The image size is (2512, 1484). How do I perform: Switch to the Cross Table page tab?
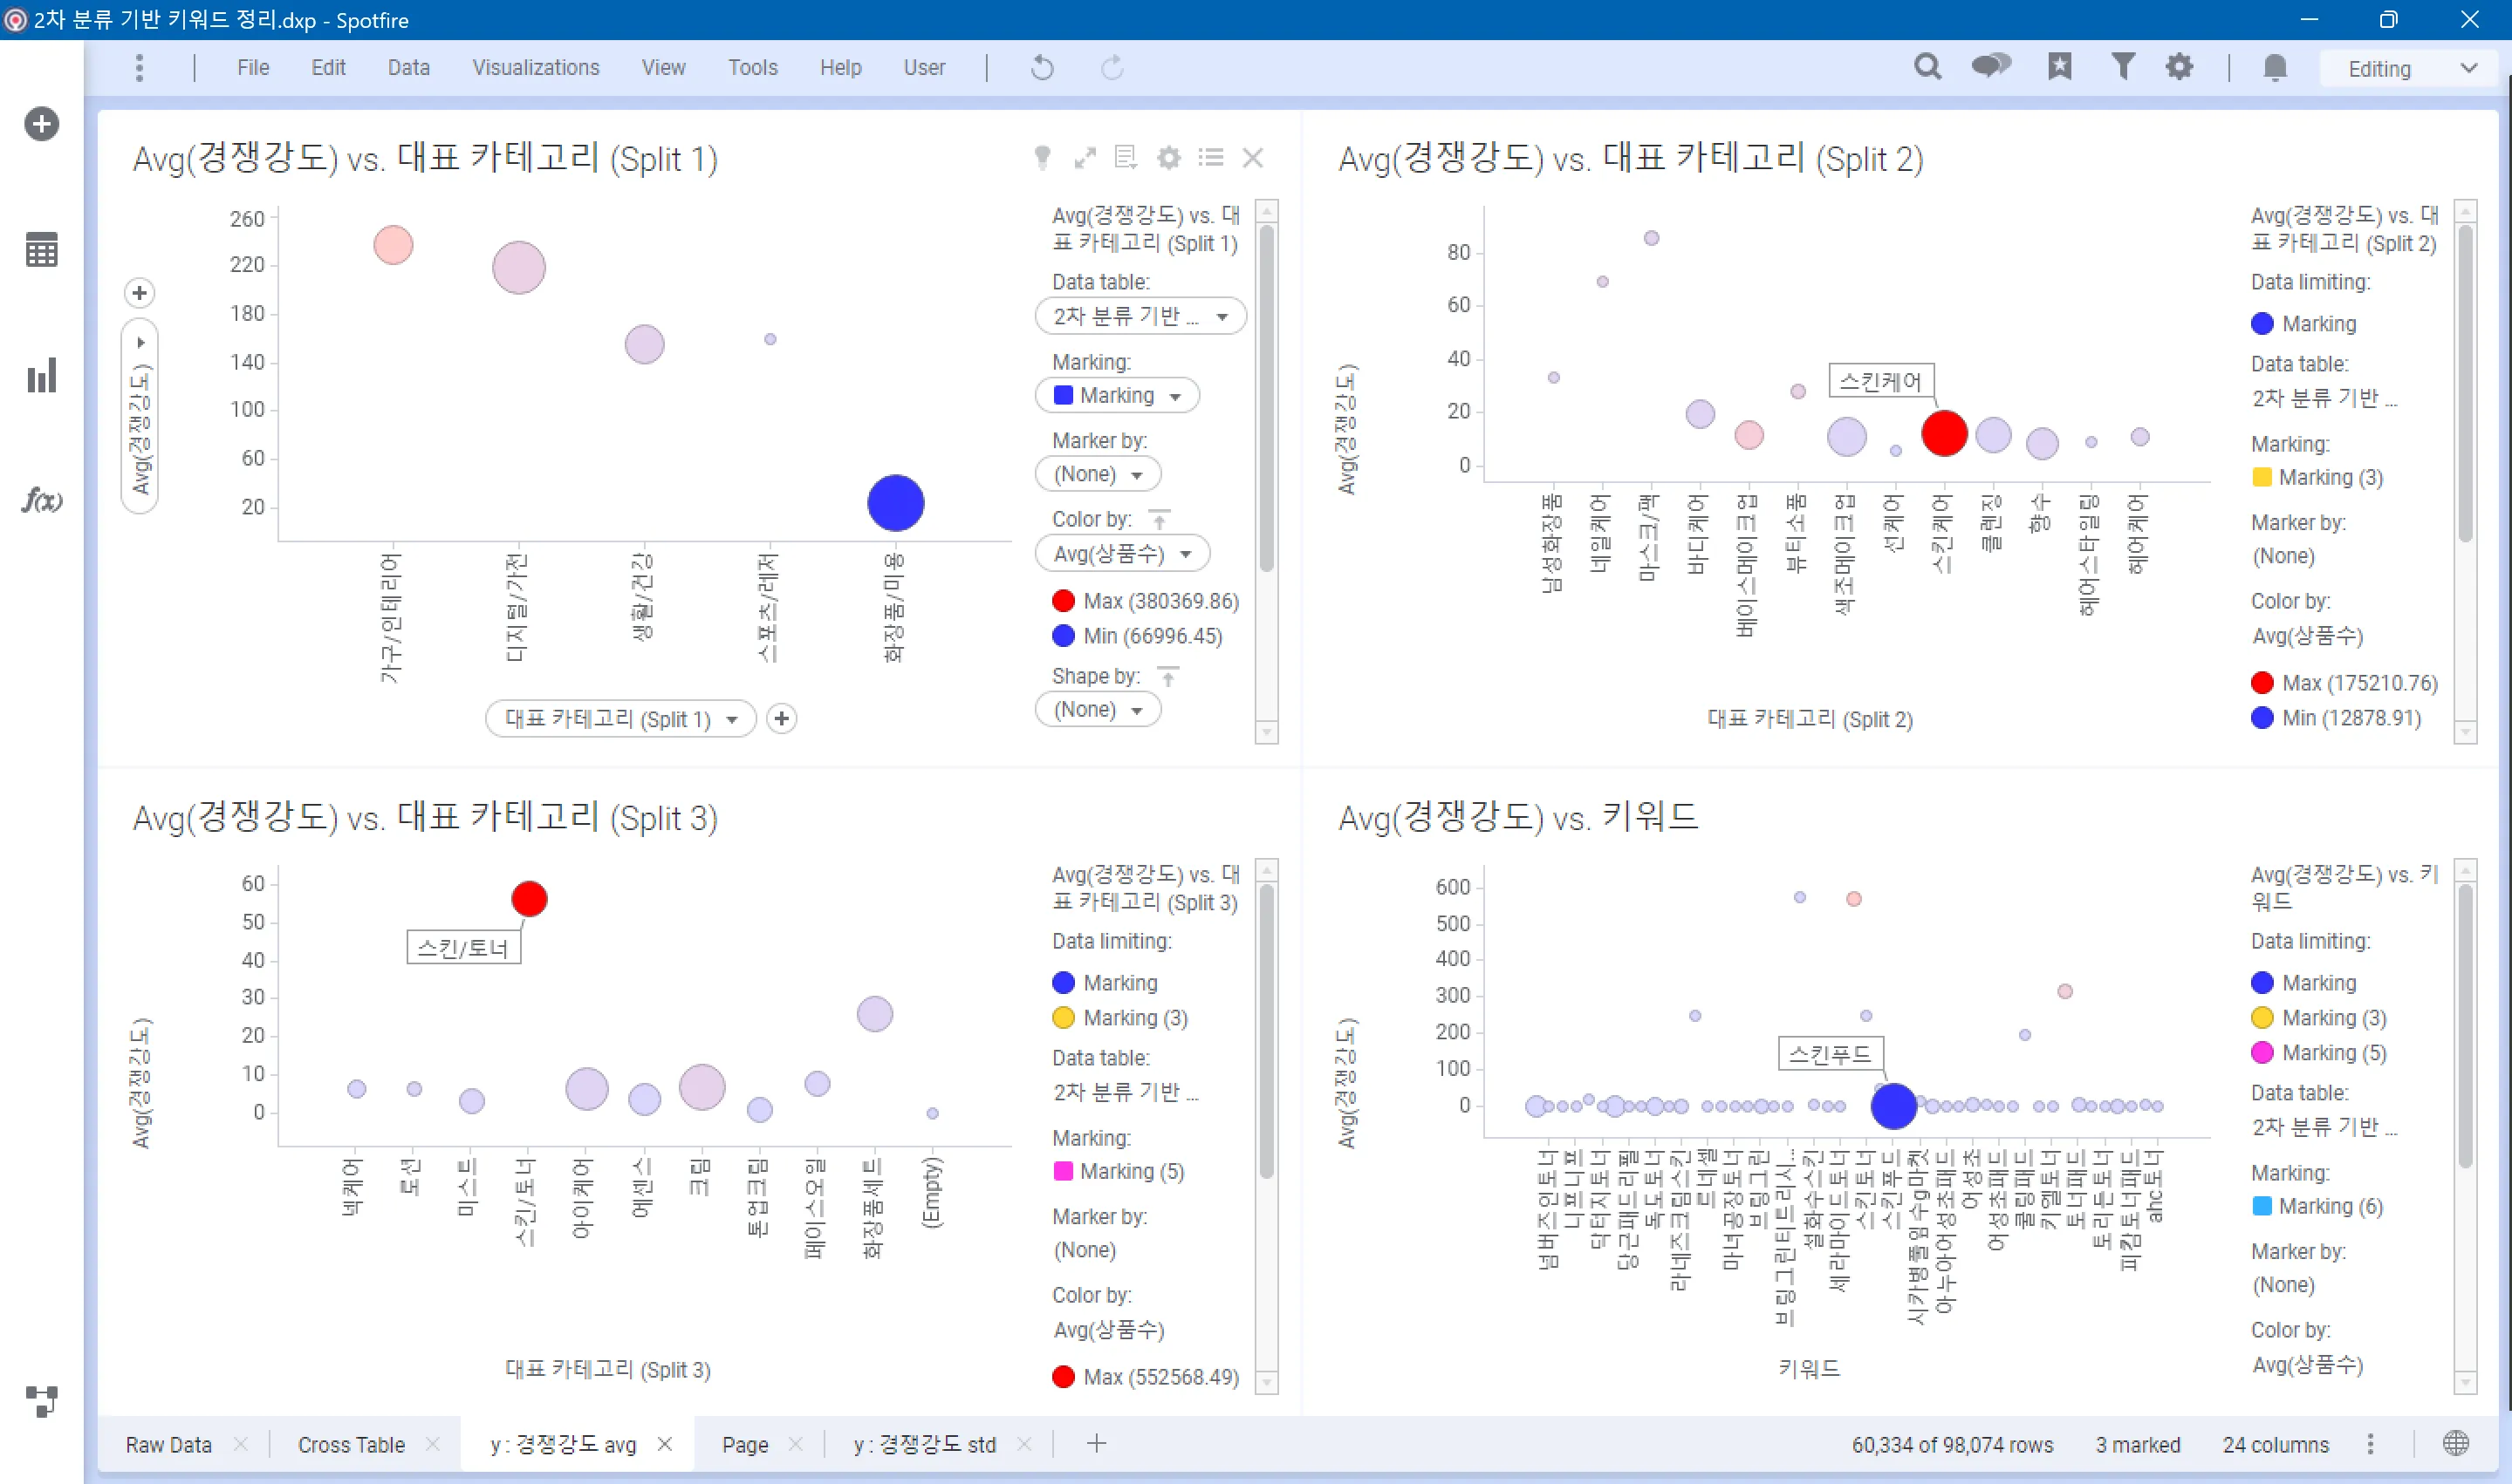point(351,1444)
